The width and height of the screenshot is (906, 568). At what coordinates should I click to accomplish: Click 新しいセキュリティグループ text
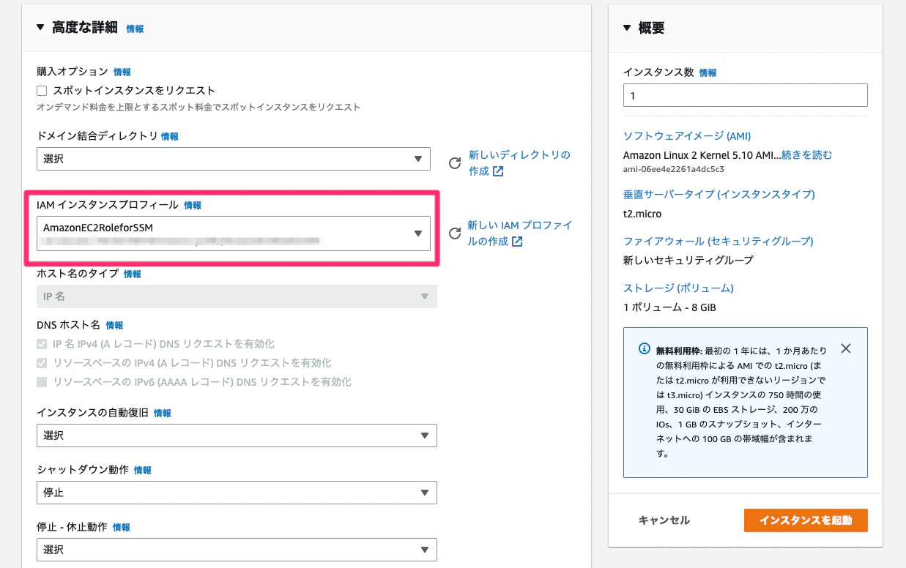pyautogui.click(x=688, y=261)
